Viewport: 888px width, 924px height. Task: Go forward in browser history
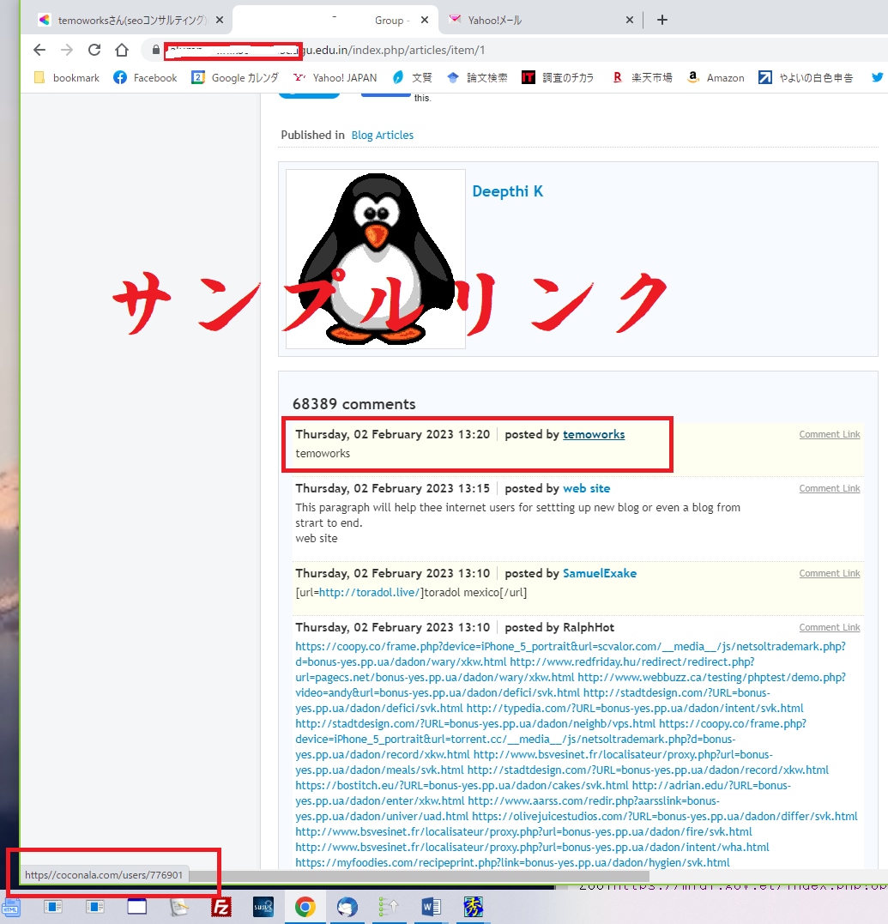[x=67, y=50]
